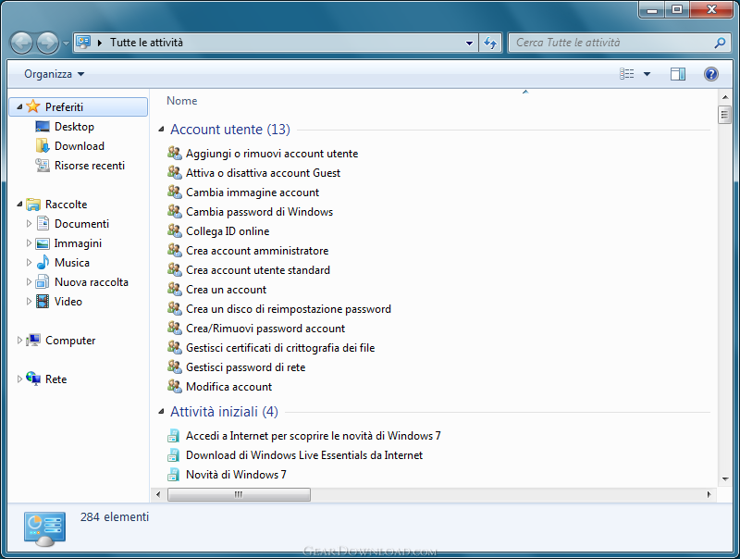Viewport: 740px width, 559px height.
Task: Open 'Crea/Rimuovi password account'
Action: tap(265, 329)
